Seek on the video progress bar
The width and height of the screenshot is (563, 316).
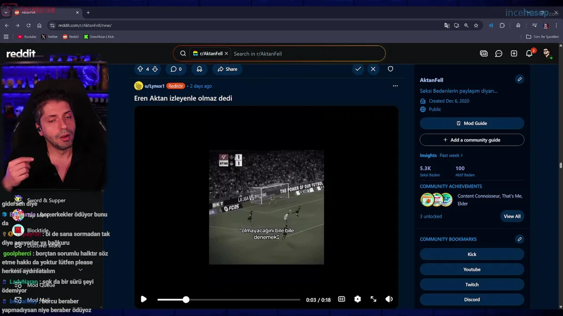(x=229, y=300)
